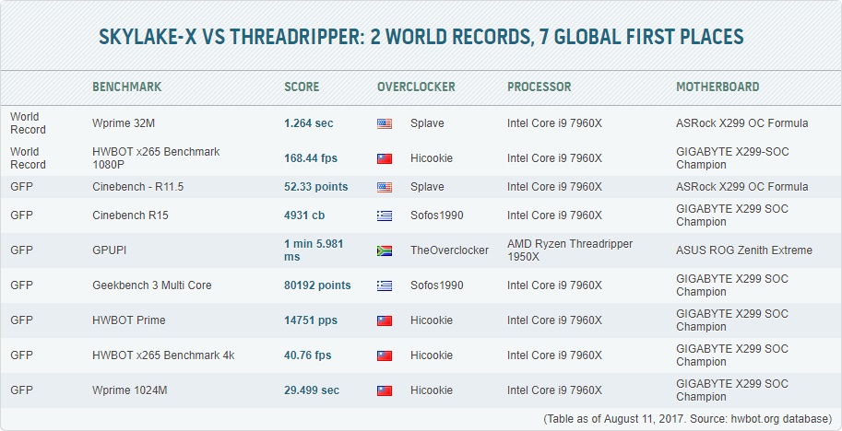
Task: Click the OVERCLOCKER column header
Action: tap(416, 87)
